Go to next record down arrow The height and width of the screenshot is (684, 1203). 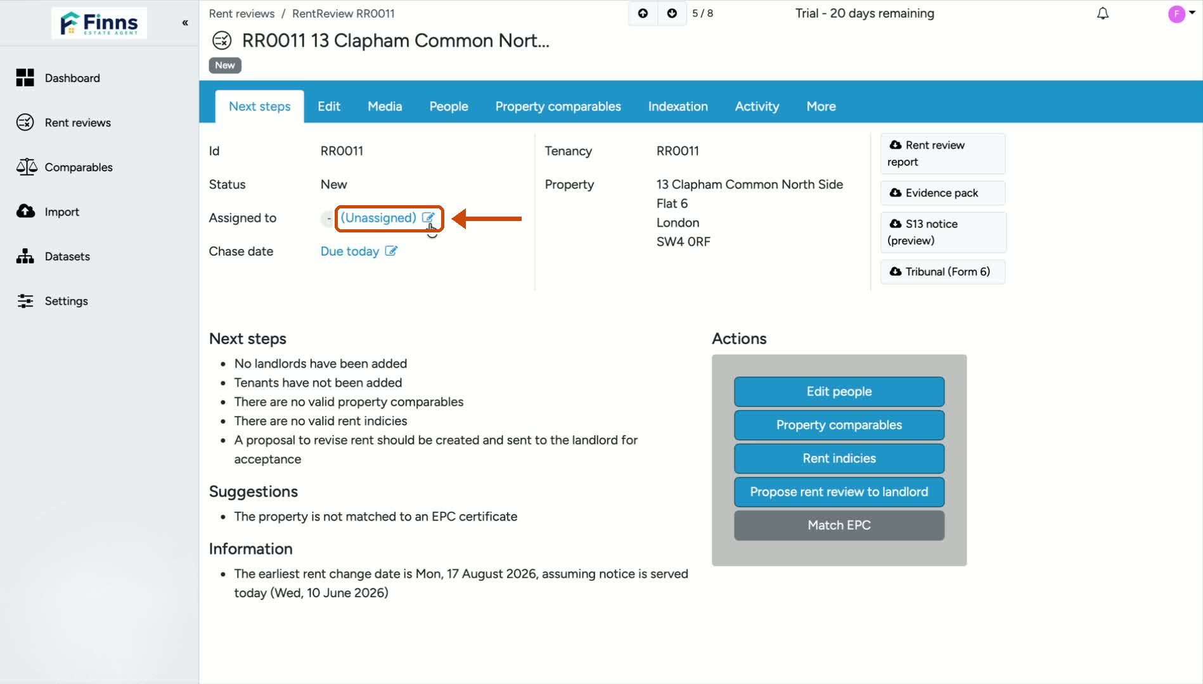[672, 13]
